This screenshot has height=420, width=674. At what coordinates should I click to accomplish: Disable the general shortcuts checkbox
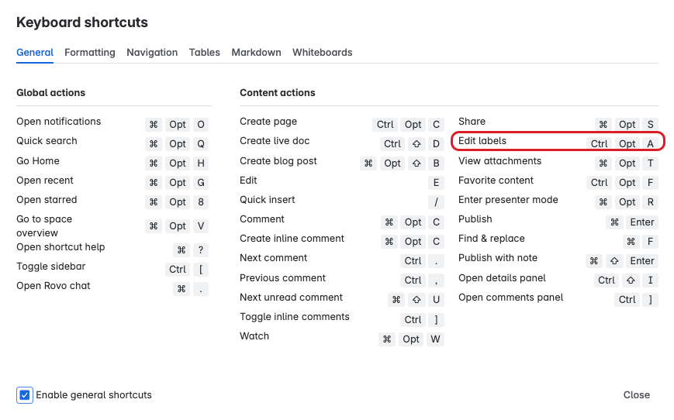point(25,395)
